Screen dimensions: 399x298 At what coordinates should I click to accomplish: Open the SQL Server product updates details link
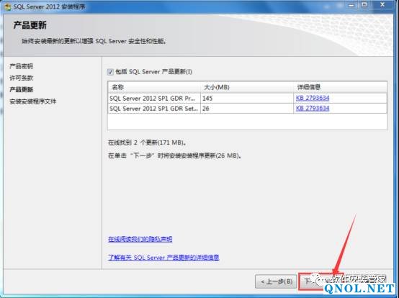[163, 257]
